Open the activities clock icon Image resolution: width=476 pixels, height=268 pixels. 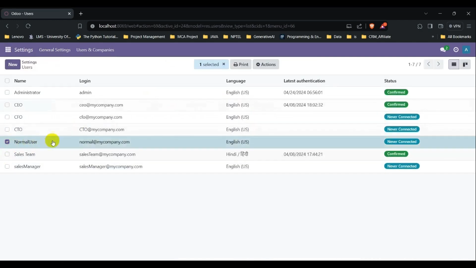(456, 50)
